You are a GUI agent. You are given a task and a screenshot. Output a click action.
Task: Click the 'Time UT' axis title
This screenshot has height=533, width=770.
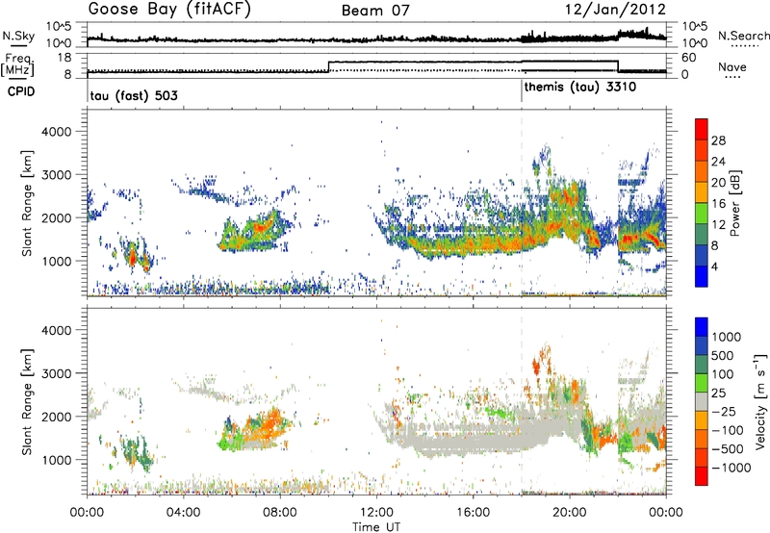tap(376, 526)
